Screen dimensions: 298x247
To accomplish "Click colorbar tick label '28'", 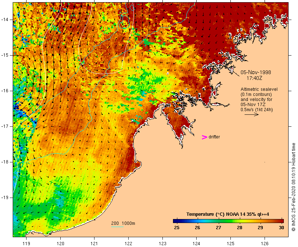I will 239,228.
